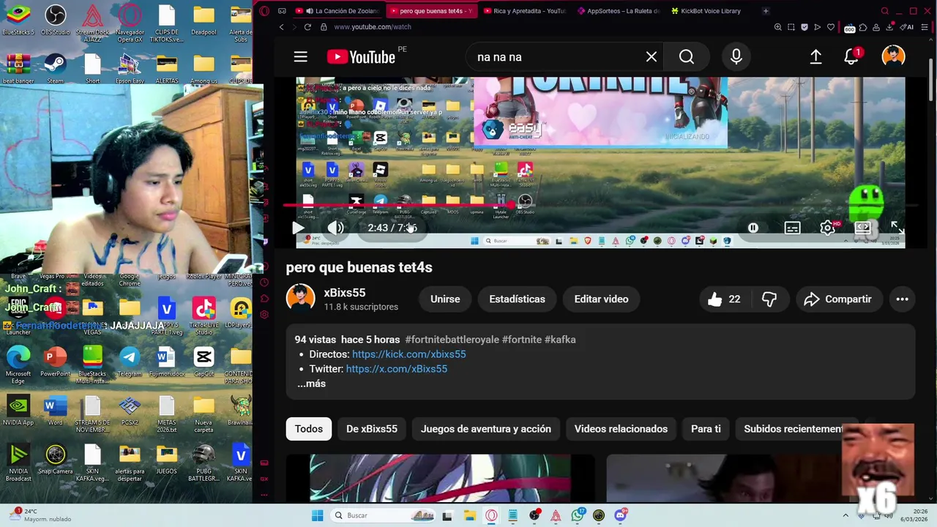Open the kick.com/xbixs55 link

coord(408,354)
